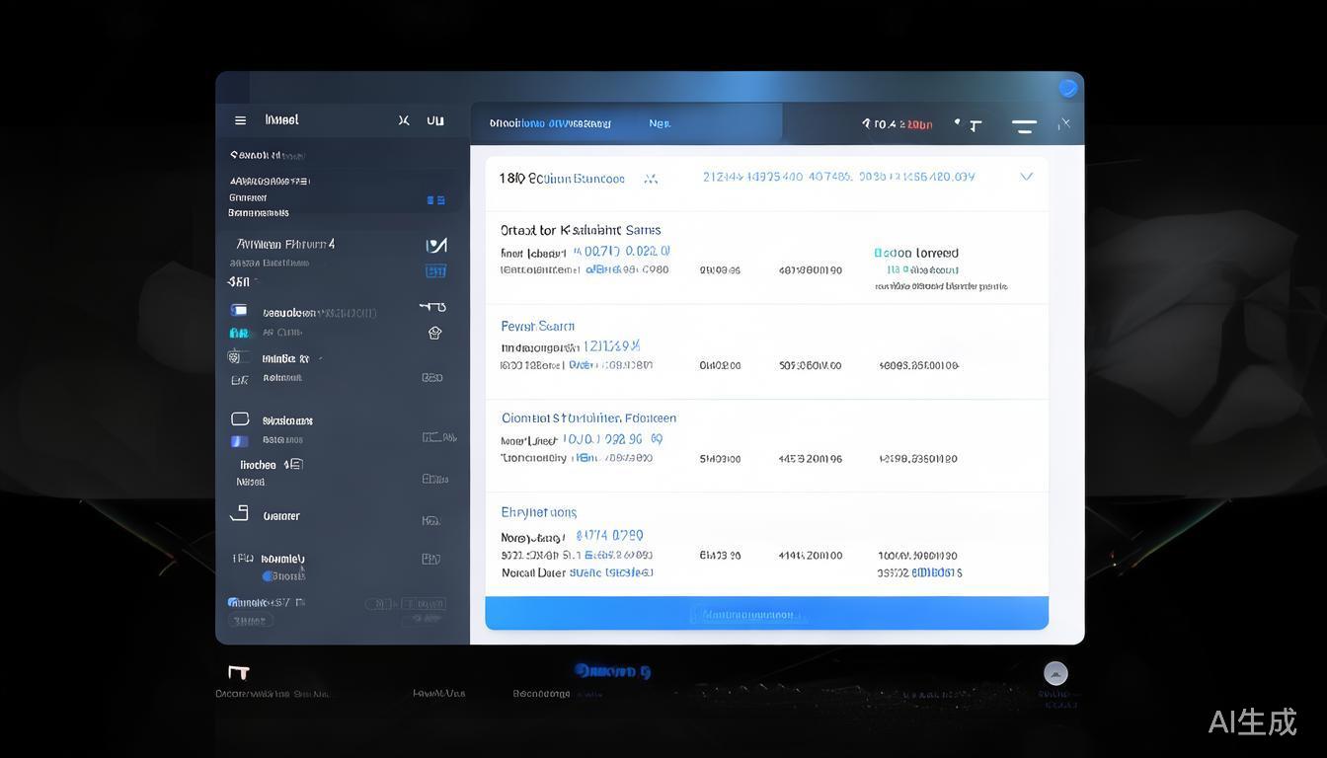Open the two-line menu icon in the top bar
The image size is (1327, 758).
(1024, 125)
